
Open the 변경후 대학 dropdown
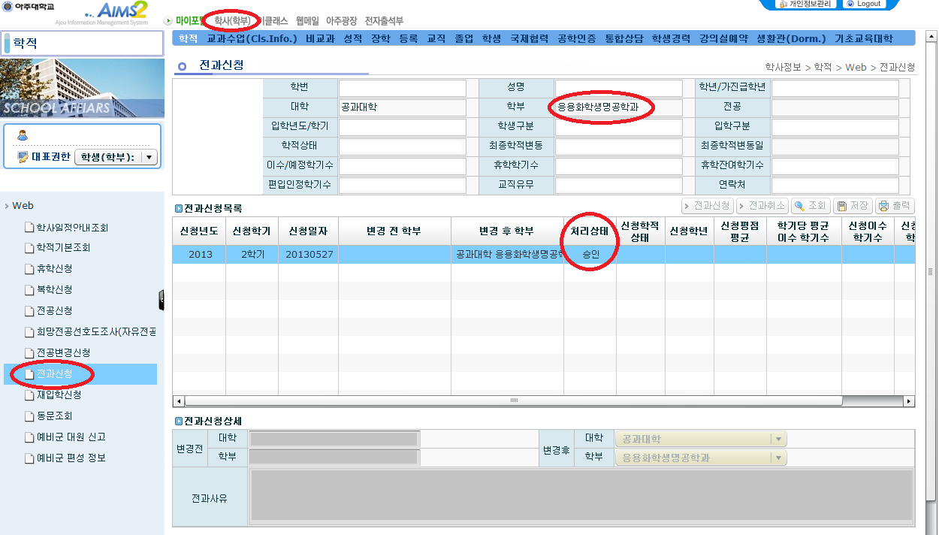click(x=779, y=439)
